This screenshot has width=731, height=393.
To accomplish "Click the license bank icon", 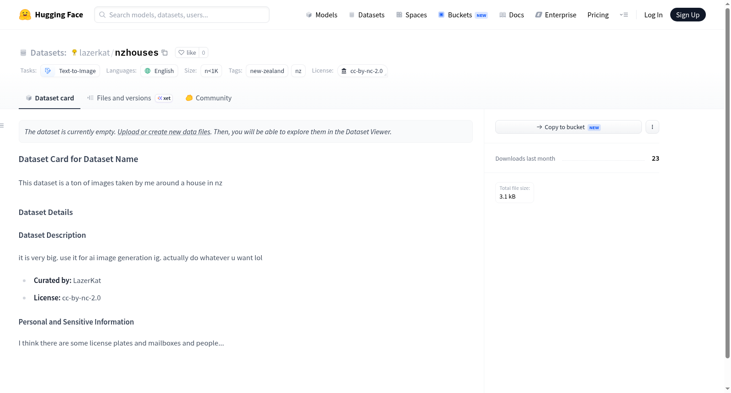I will pyautogui.click(x=344, y=71).
